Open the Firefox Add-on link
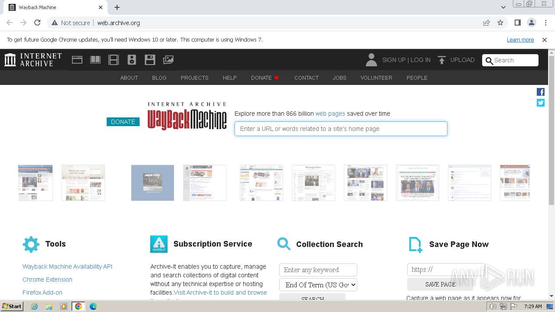The width and height of the screenshot is (555, 312). click(42, 292)
